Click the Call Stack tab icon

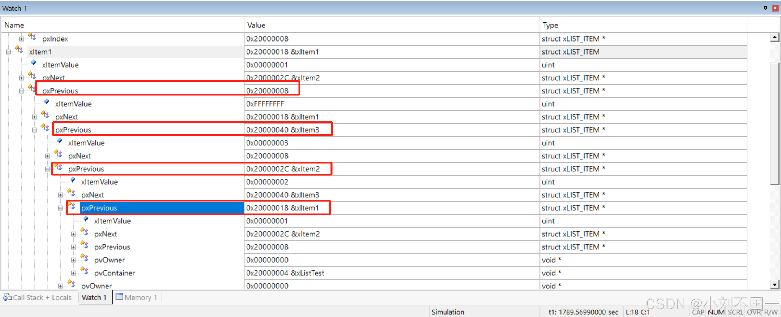click(x=7, y=297)
